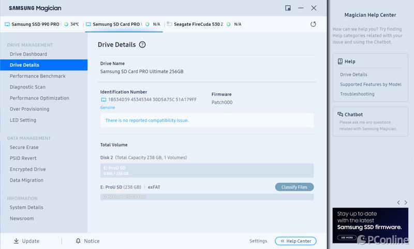Open Newsroom
Viewport: 414px width, 249px height.
tap(22, 218)
